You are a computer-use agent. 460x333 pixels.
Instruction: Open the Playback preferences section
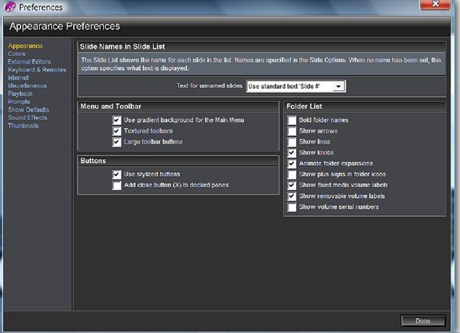(x=20, y=94)
